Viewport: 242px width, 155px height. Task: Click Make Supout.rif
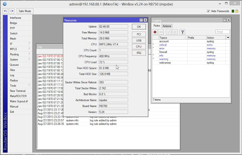[x=20, y=101]
